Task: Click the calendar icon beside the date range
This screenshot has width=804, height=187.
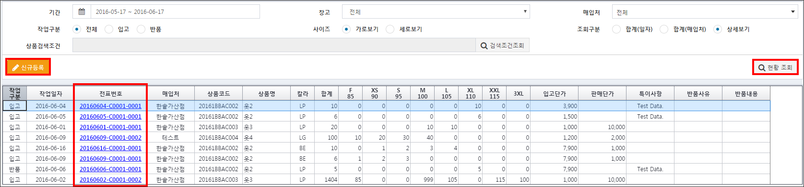Action: [x=82, y=12]
